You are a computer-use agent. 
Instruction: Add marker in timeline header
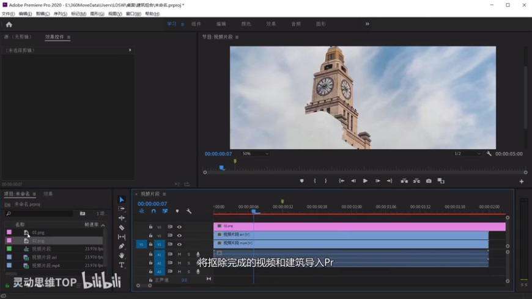[177, 211]
